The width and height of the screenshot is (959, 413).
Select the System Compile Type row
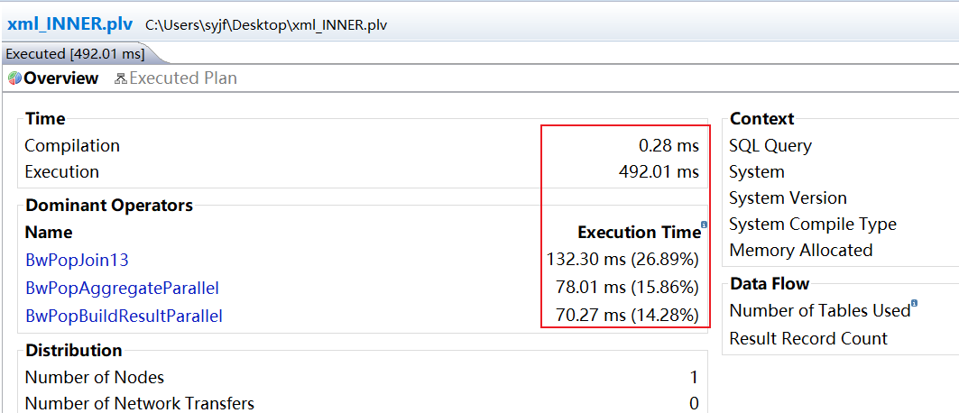(x=812, y=225)
